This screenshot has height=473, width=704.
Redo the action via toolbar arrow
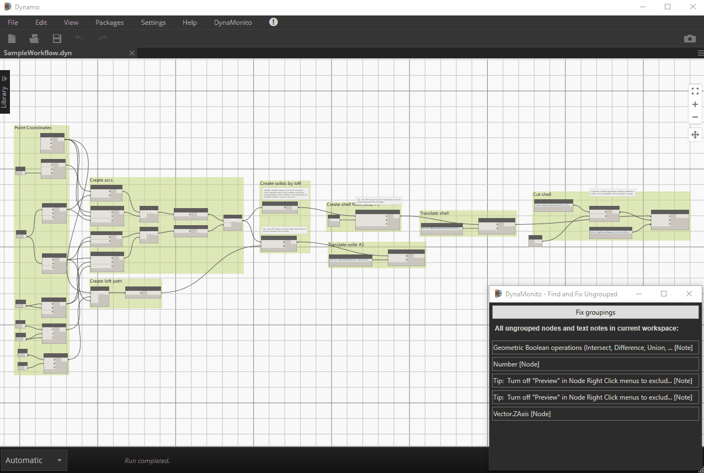click(102, 39)
